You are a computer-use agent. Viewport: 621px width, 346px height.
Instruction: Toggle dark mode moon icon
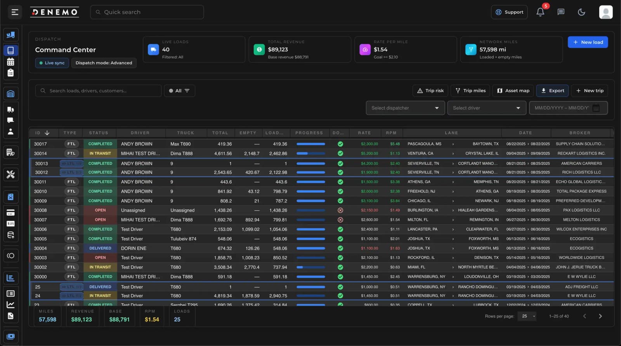[581, 12]
